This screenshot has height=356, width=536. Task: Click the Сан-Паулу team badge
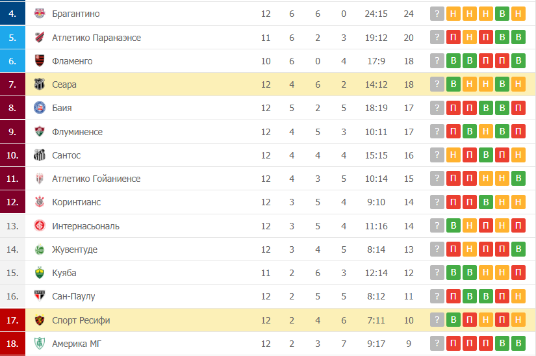coord(40,296)
